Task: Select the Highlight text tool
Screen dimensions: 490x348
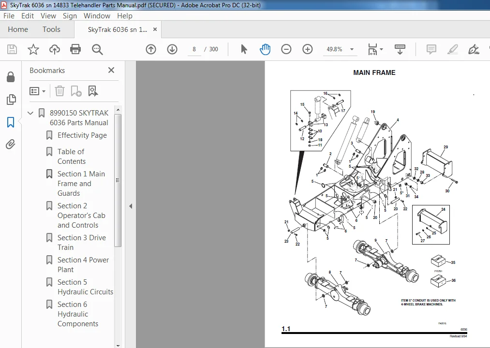Action: pos(452,49)
